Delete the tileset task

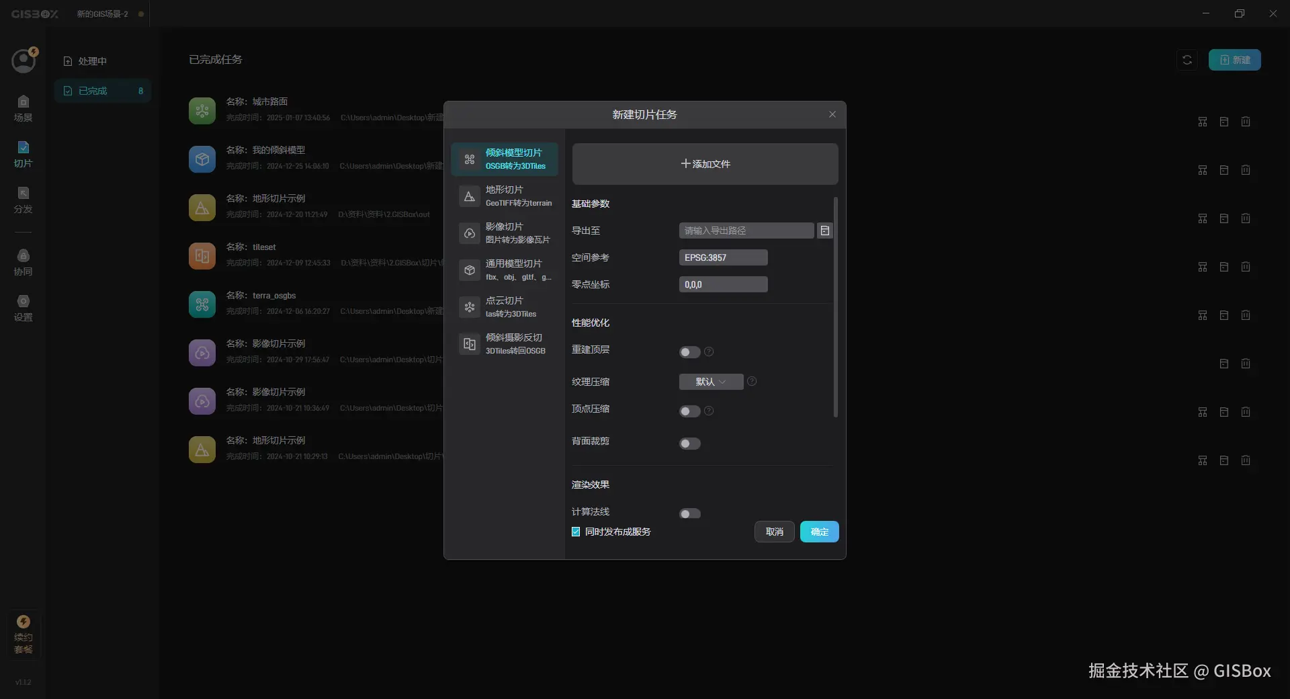1246,267
